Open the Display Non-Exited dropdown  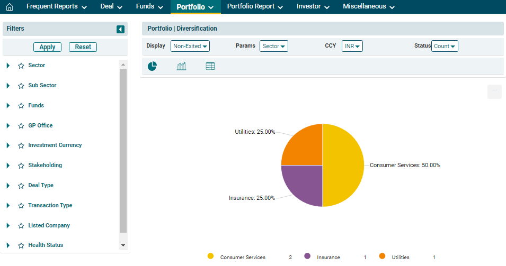point(190,46)
